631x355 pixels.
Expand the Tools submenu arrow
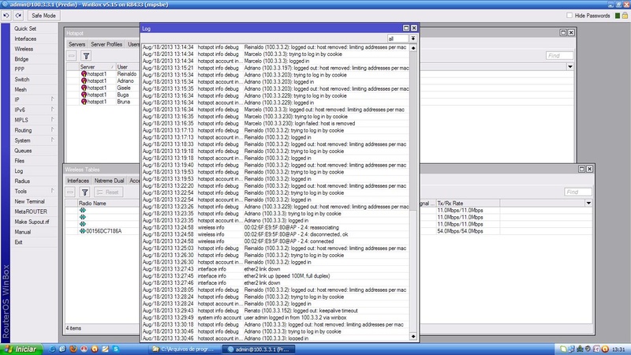[53, 191]
